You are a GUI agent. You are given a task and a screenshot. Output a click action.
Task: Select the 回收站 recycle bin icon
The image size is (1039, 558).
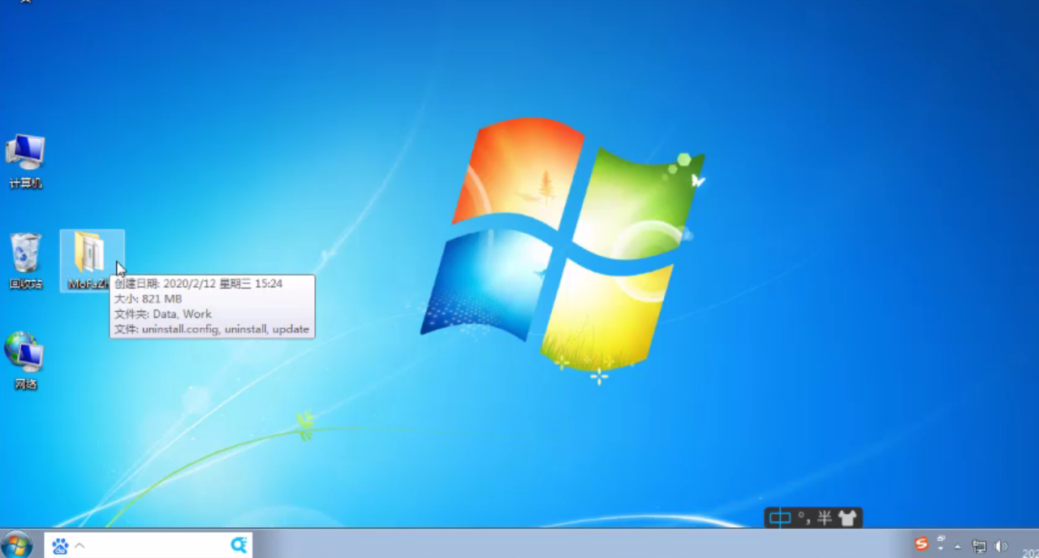pyautogui.click(x=25, y=262)
